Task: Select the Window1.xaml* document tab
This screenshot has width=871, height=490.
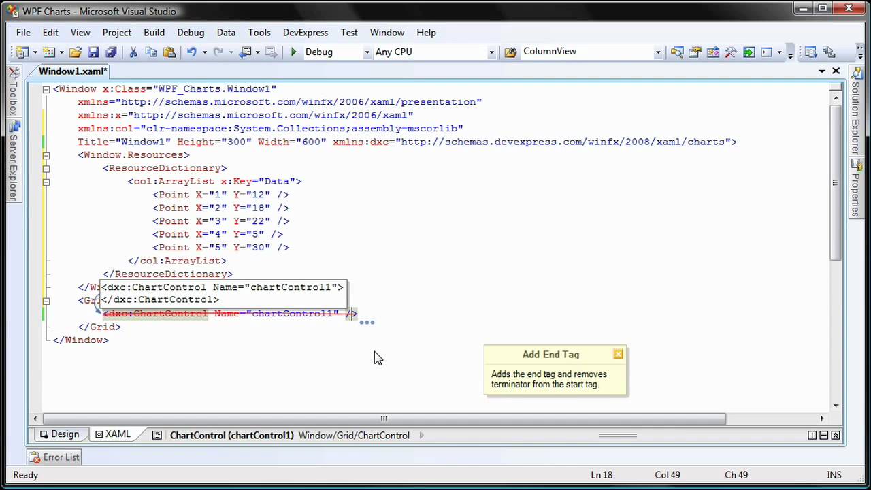Action: [x=73, y=71]
